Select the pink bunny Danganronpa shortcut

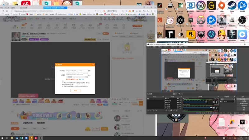point(170,20)
